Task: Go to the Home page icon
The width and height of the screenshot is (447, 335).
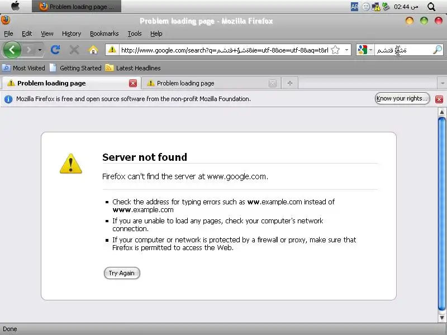Action: click(x=93, y=50)
